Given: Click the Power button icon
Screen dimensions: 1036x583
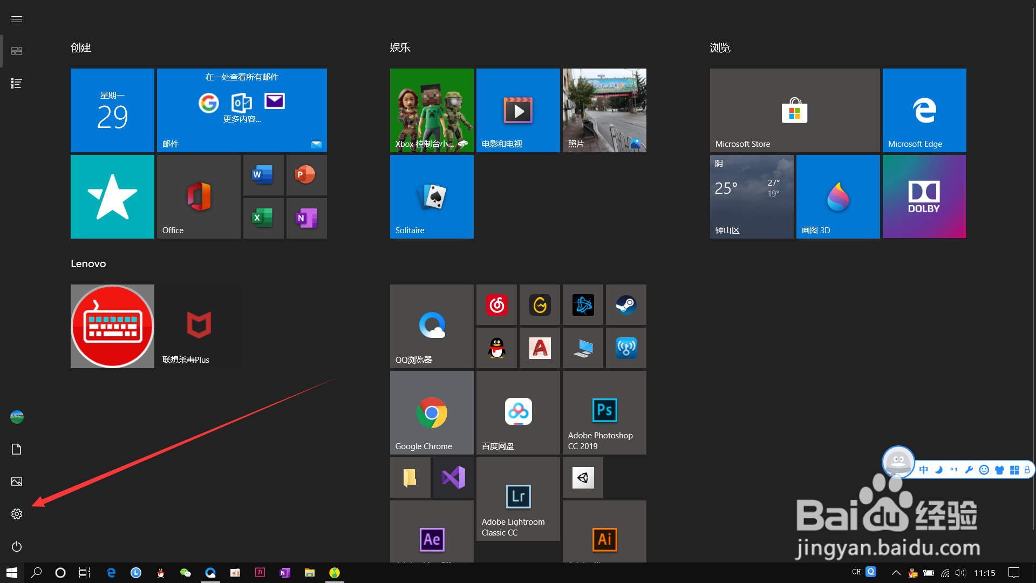Looking at the screenshot, I should point(17,546).
